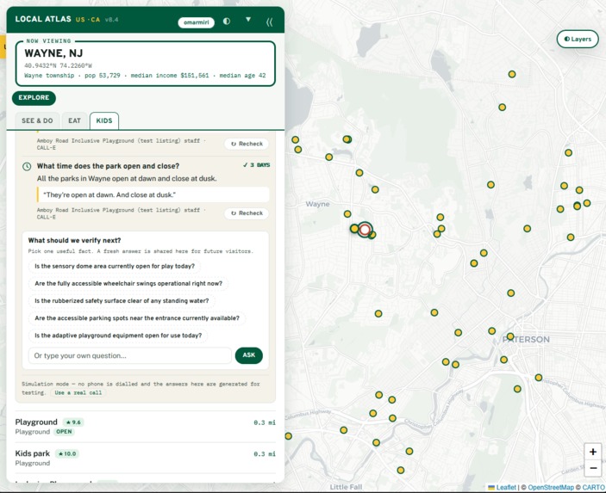The height and width of the screenshot is (493, 606).
Task: Click the clock icon beside park hours question
Action: [27, 167]
